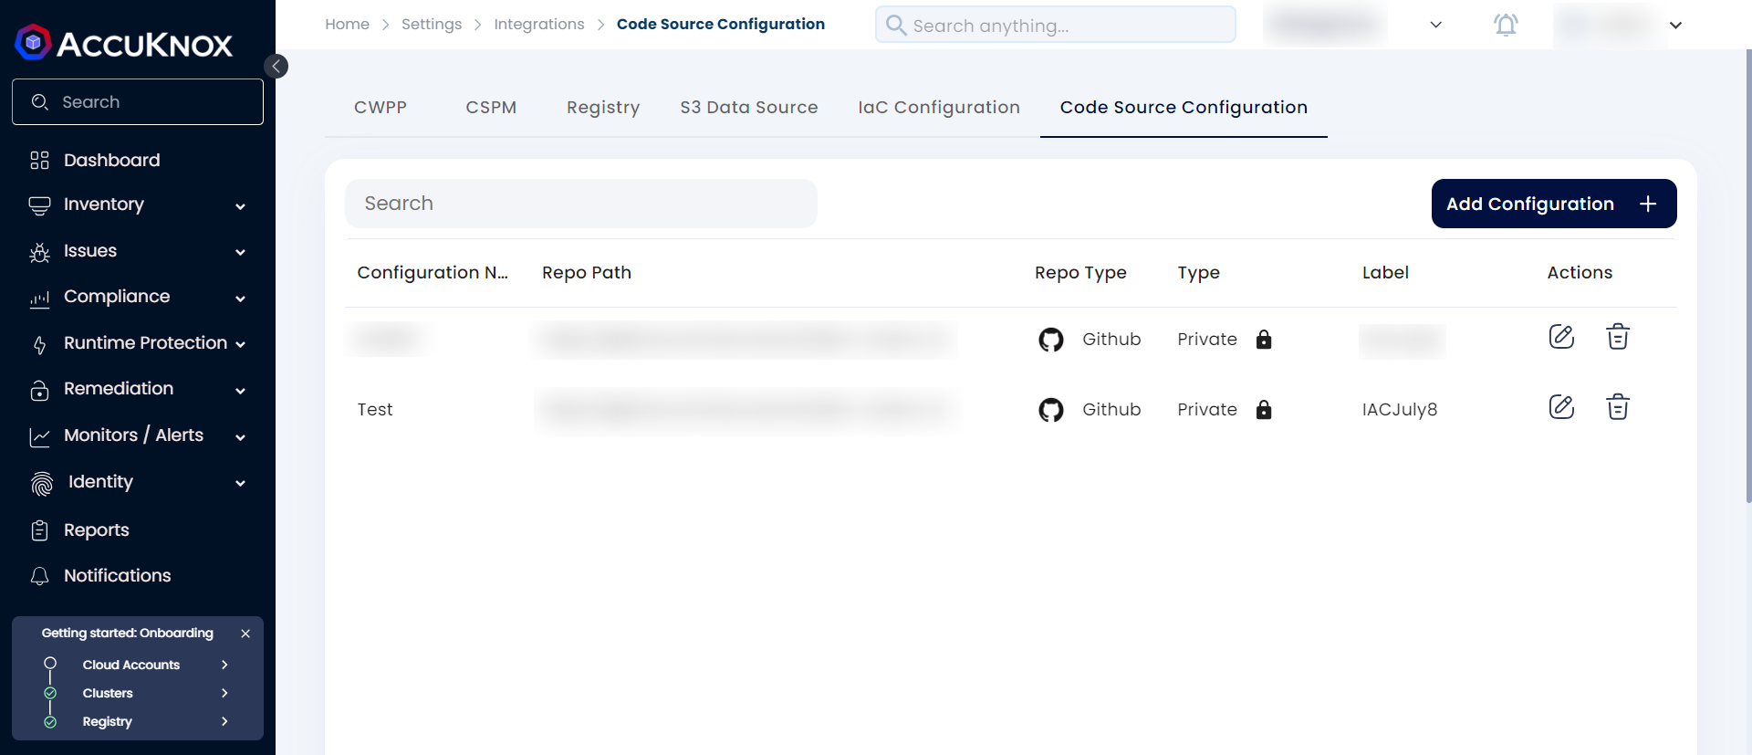
Task: Click the Runtime Protection lightning icon
Action: coord(39,344)
